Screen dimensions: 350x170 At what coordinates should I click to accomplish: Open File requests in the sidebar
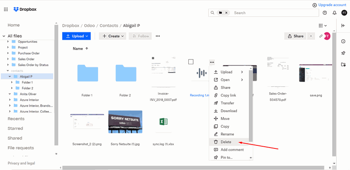point(21,148)
